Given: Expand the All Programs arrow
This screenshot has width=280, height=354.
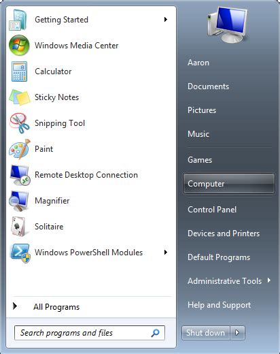Looking at the screenshot, I should [x=15, y=306].
